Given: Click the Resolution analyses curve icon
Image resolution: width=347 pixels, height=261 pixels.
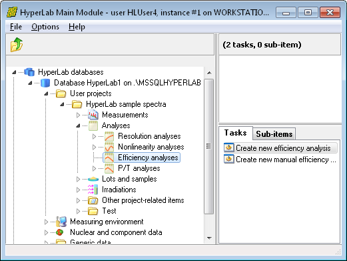Looking at the screenshot, I should click(109, 136).
